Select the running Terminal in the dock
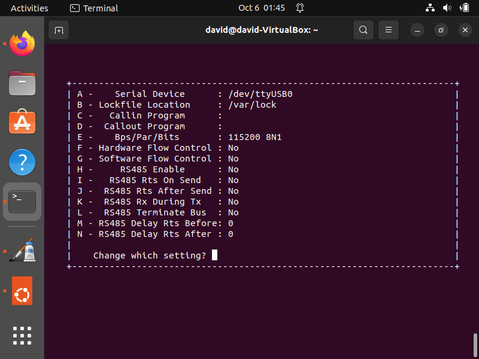 click(x=22, y=202)
